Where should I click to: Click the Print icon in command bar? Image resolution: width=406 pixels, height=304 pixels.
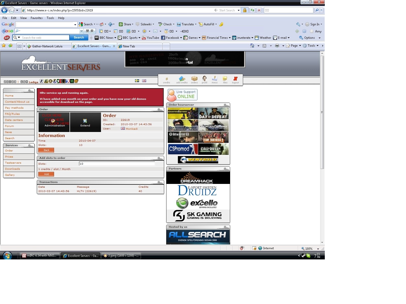coord(277,46)
